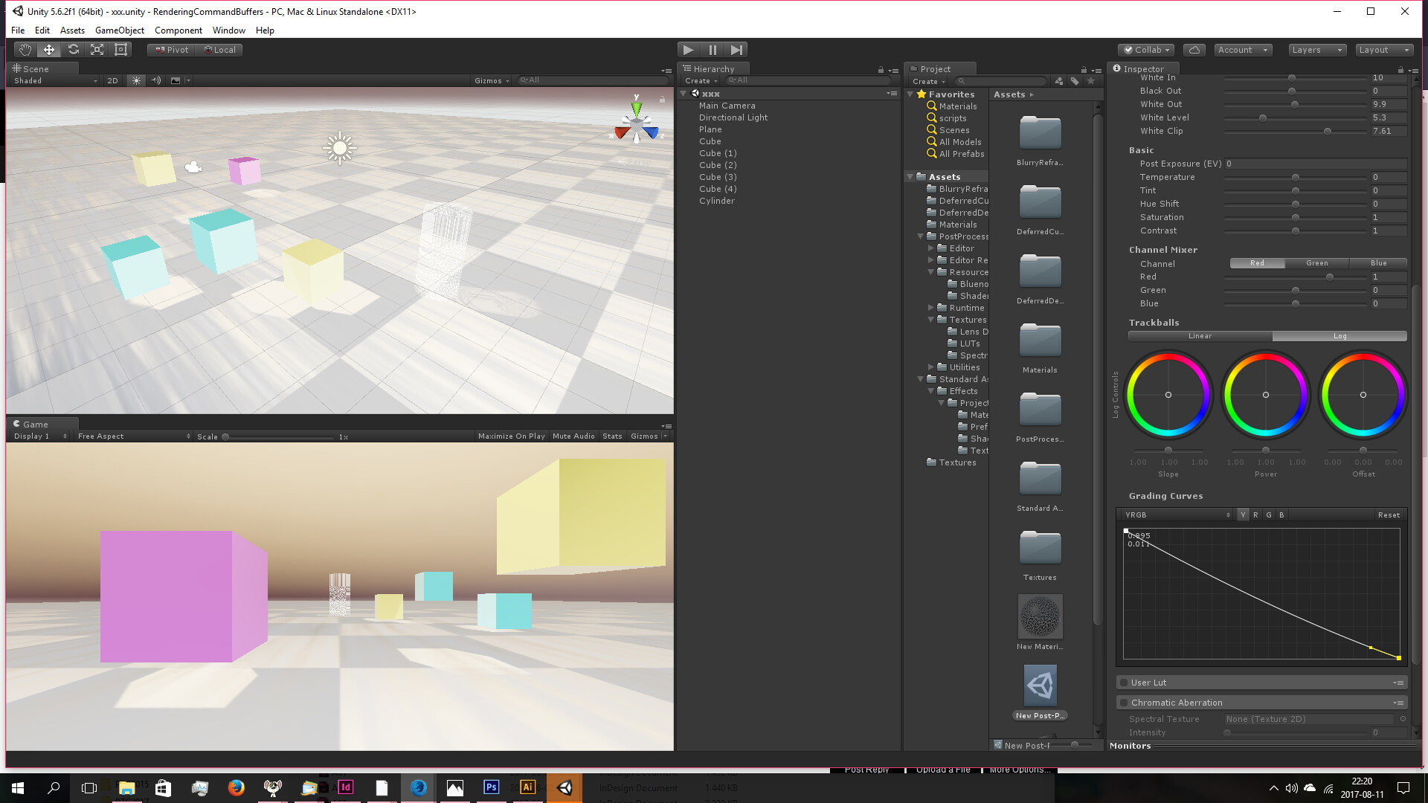
Task: Toggle scene lighting in Scene view
Action: click(136, 80)
